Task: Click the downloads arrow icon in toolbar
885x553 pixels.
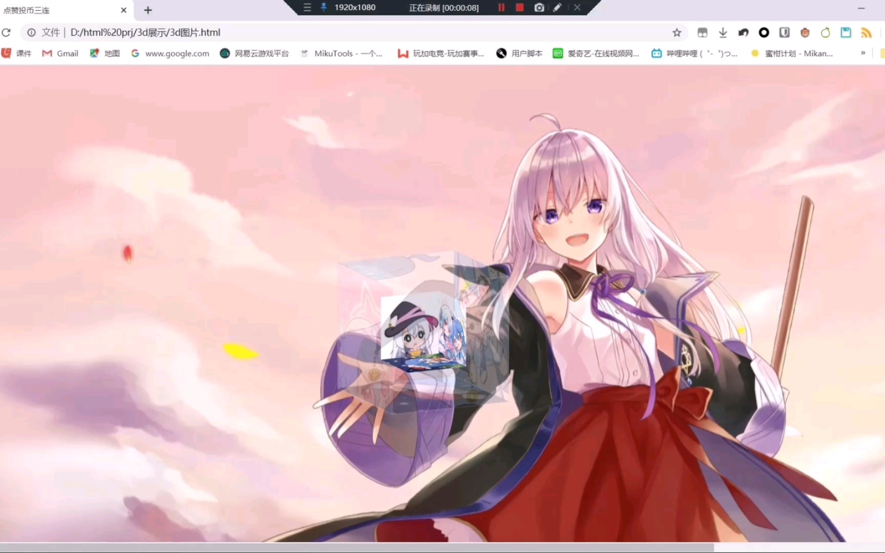Action: [x=723, y=32]
